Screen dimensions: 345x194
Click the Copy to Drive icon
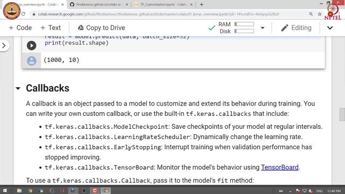click(81, 27)
